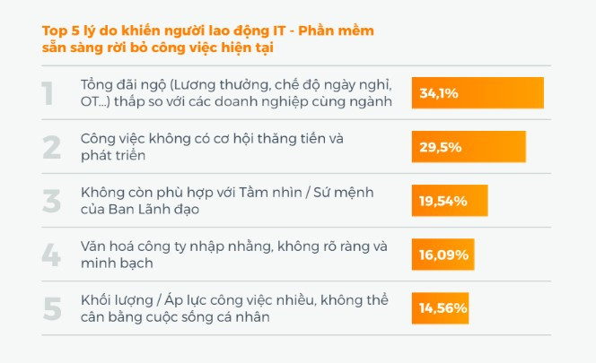
Task: Select the large rank number 2
Action: tap(51, 147)
